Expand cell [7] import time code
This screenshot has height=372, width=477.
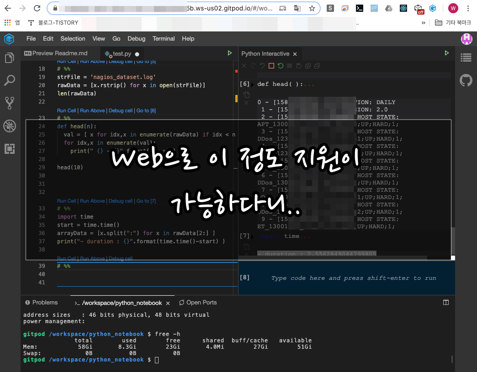tap(253, 236)
